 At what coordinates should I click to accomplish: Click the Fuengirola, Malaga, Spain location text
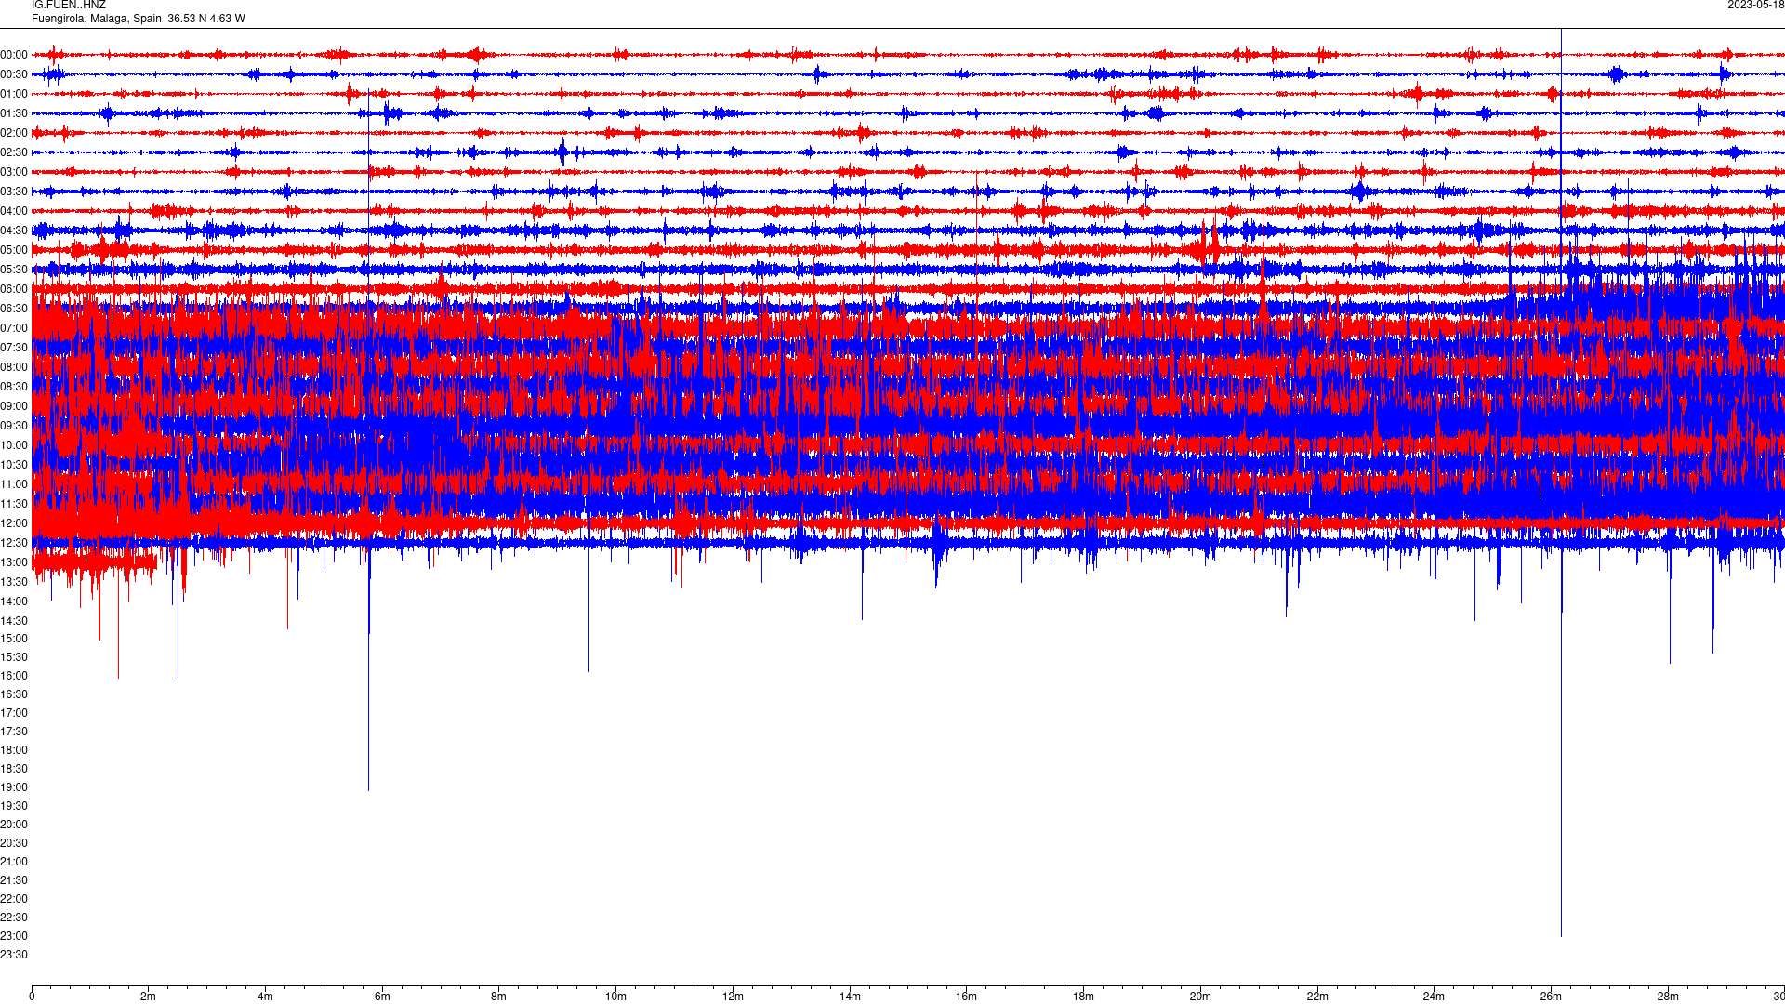point(97,19)
